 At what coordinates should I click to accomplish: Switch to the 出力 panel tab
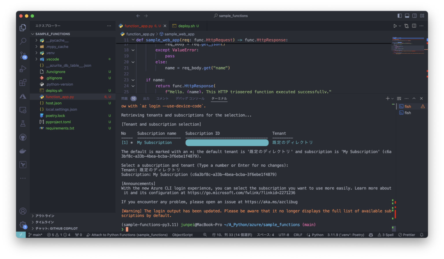[x=146, y=99]
